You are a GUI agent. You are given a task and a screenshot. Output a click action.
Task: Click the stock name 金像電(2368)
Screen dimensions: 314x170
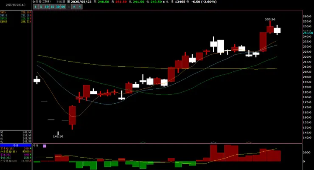pyautogui.click(x=42, y=2)
